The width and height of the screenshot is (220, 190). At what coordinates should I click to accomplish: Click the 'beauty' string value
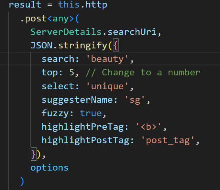107,59
